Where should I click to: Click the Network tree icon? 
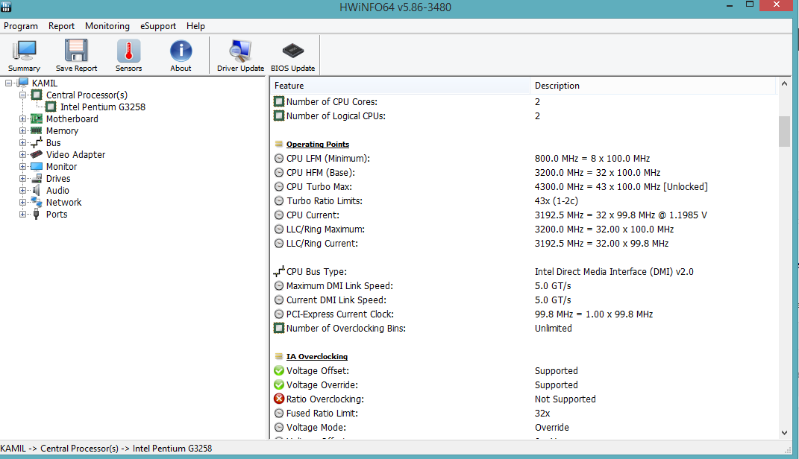[37, 202]
